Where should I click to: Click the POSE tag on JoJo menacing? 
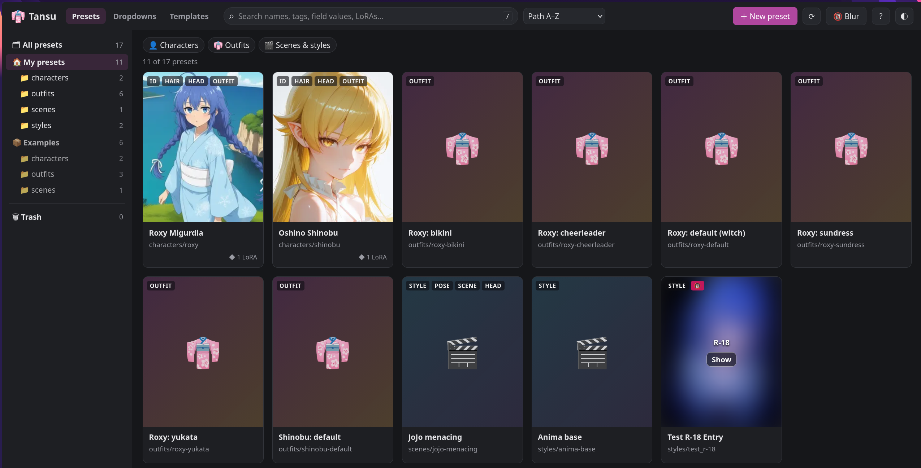click(x=442, y=286)
